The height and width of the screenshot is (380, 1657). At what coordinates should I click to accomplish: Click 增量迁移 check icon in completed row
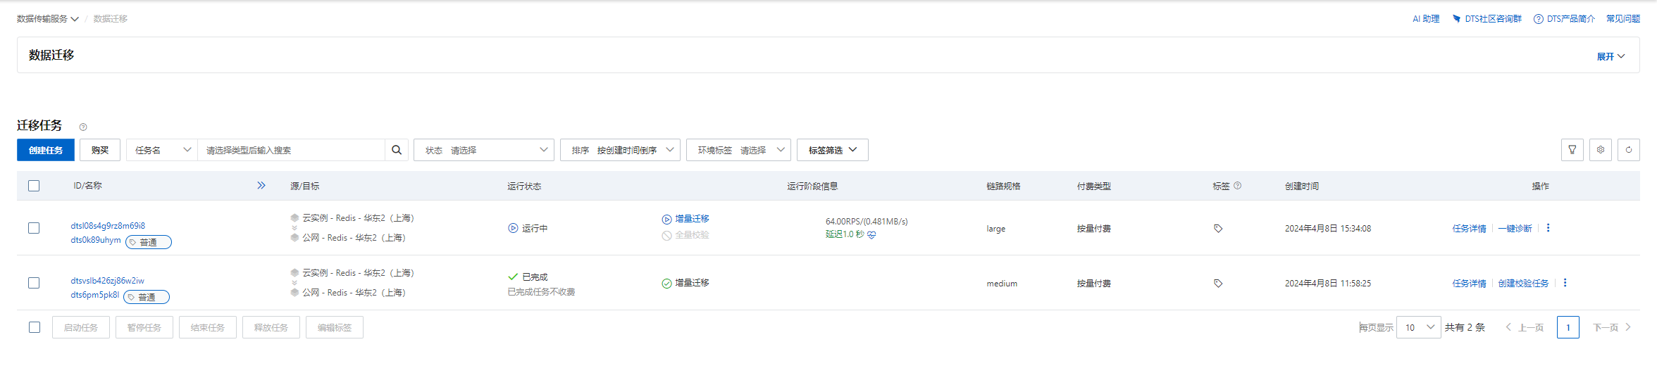666,284
